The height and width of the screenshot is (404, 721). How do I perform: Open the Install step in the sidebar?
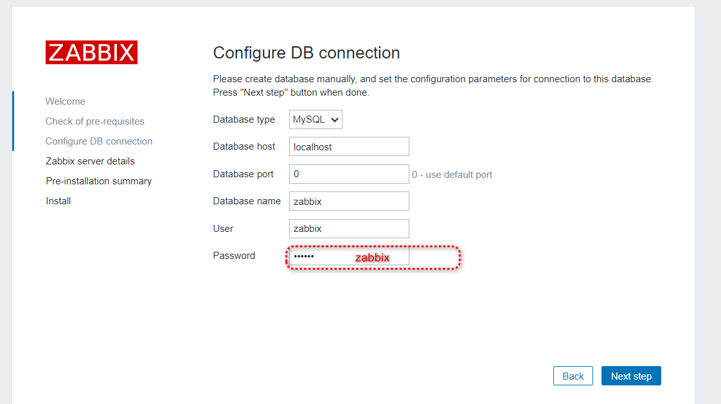click(58, 200)
